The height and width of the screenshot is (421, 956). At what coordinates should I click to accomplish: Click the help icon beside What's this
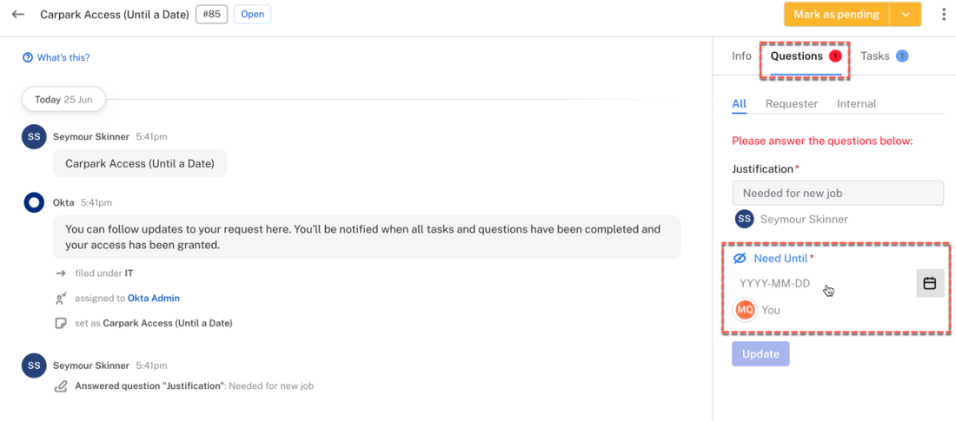[x=28, y=58]
